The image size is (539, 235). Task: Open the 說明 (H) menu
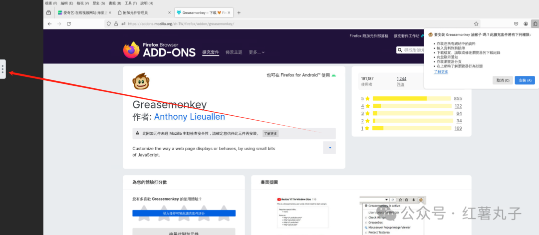[147, 3]
